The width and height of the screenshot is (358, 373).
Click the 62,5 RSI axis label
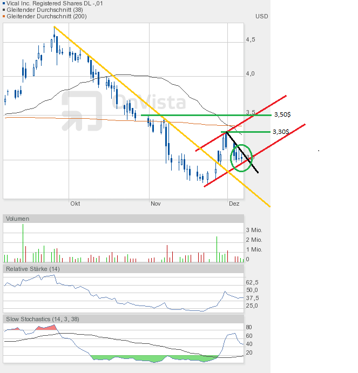tap(252, 282)
